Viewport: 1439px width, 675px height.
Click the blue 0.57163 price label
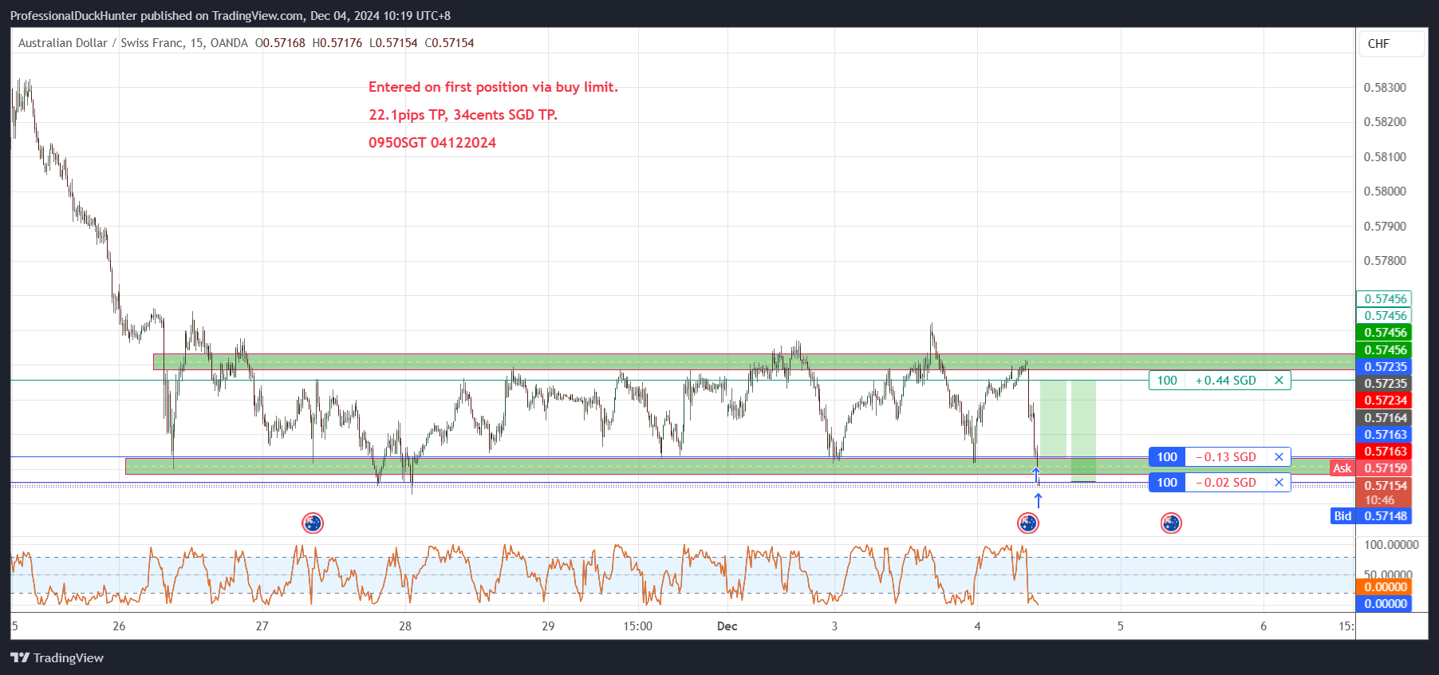(x=1385, y=435)
